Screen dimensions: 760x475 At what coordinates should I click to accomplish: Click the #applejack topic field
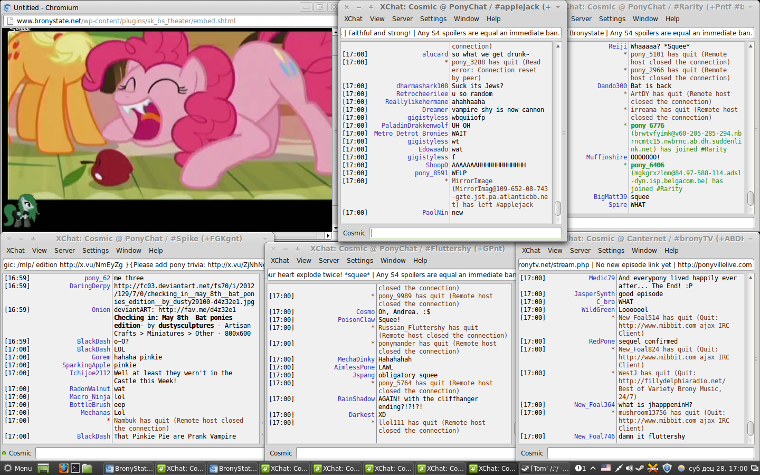tap(451, 33)
